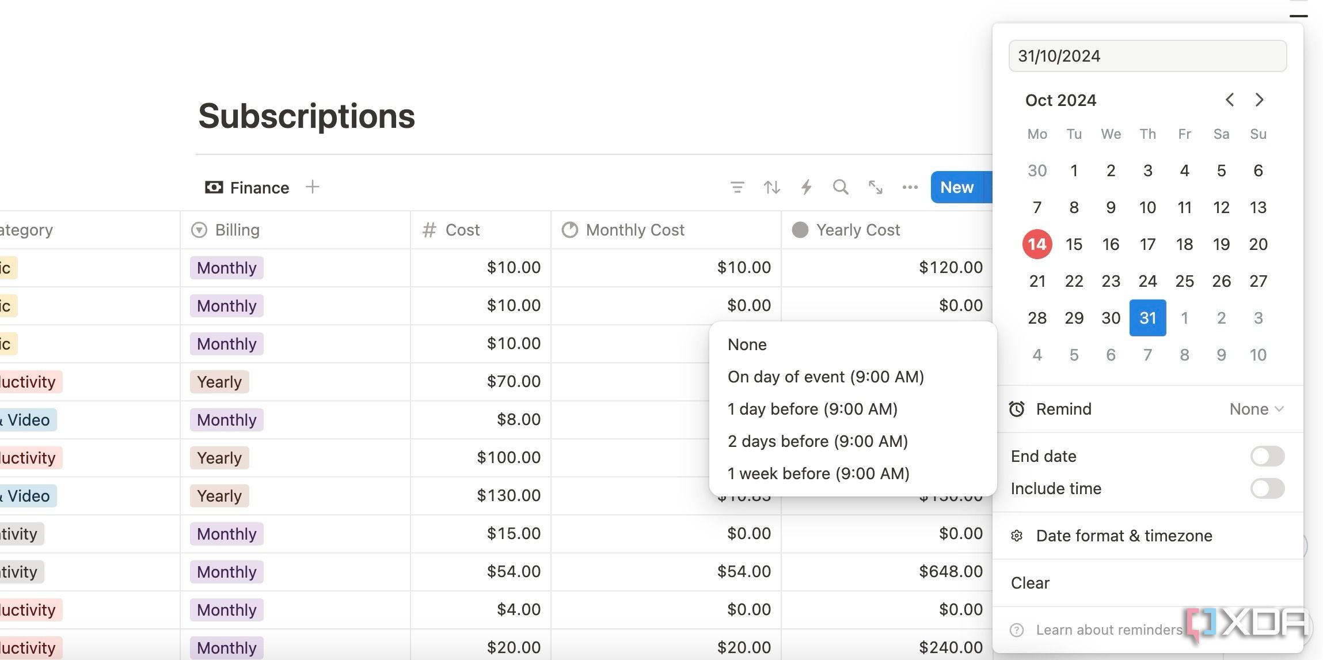Toggle the Include time switch

click(1267, 488)
